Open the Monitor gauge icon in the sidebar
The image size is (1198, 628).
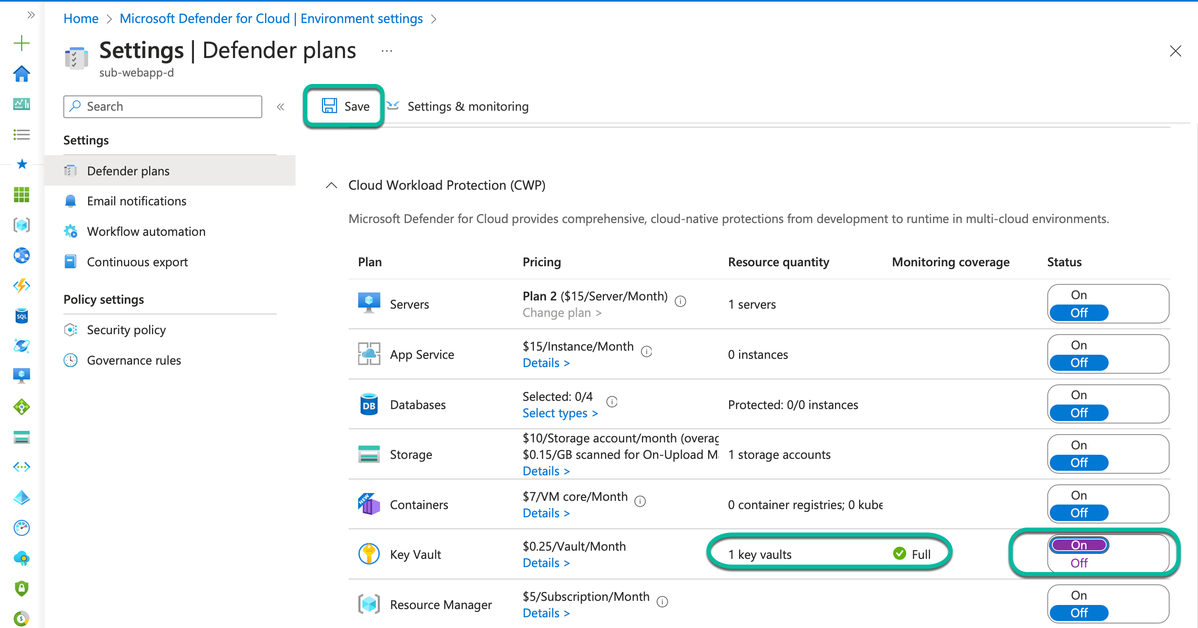pyautogui.click(x=21, y=528)
